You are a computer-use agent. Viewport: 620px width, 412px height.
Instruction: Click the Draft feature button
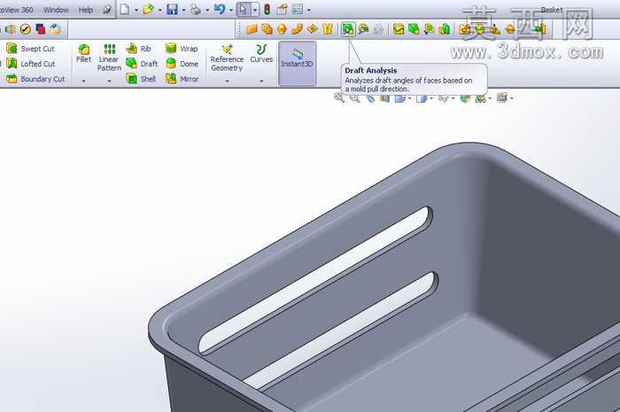point(142,64)
